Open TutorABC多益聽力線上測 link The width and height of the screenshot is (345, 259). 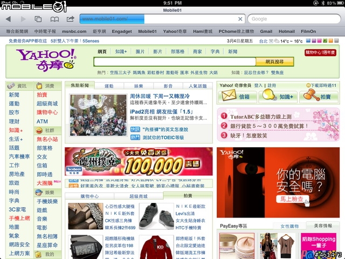click(261, 117)
